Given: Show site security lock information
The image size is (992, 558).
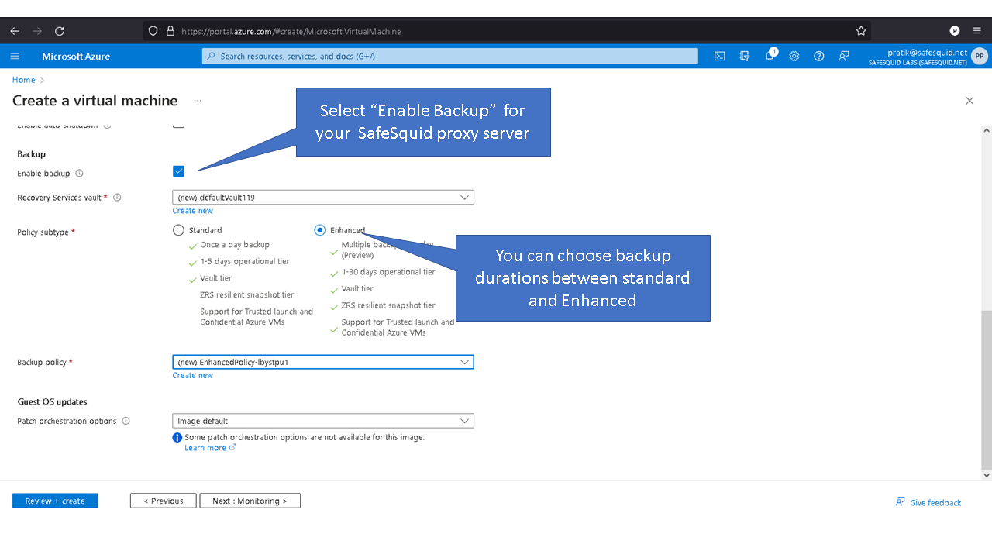Looking at the screenshot, I should (170, 31).
